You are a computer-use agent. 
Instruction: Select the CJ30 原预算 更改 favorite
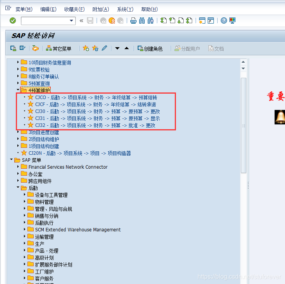[97, 111]
